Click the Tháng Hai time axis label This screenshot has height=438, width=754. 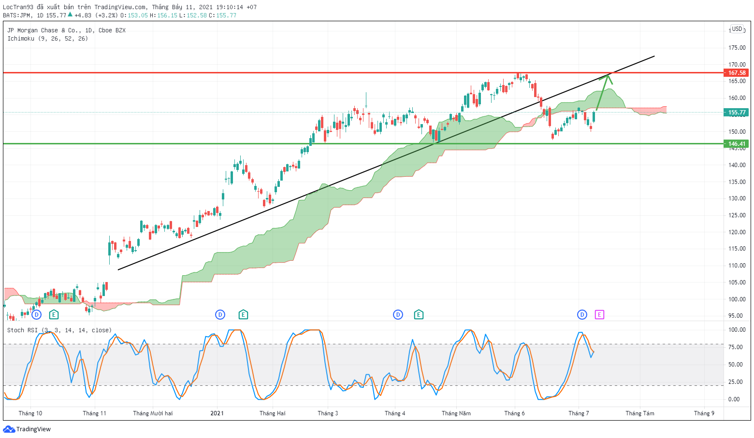[273, 413]
